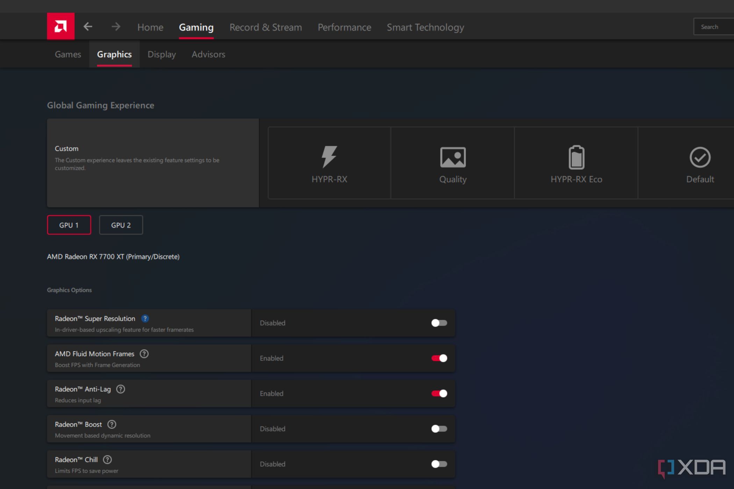Open help for Radeon Super Resolution
This screenshot has width=734, height=489.
coord(145,319)
